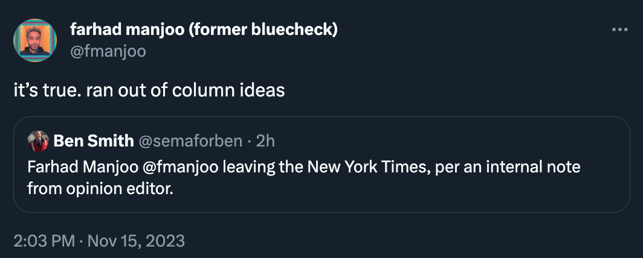Click the 2h timestamp on the quoted tweet
The image size is (643, 258).
(x=265, y=141)
